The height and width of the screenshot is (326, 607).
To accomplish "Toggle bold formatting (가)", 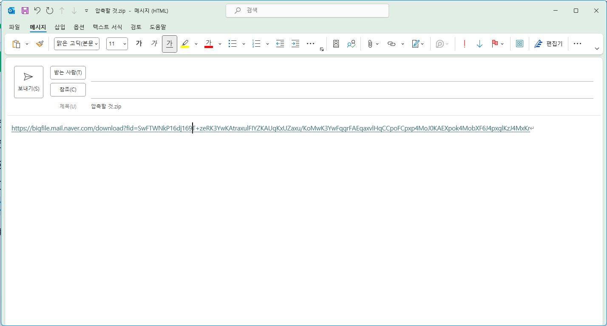I will click(139, 44).
